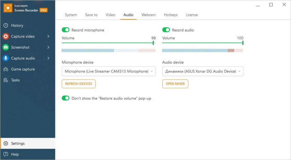Go to the Hotkeys tab

coord(171,15)
